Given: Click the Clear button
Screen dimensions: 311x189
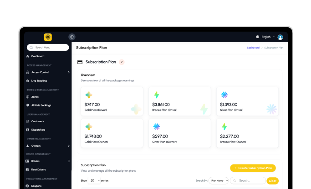Looking at the screenshot, I should pos(272,181).
